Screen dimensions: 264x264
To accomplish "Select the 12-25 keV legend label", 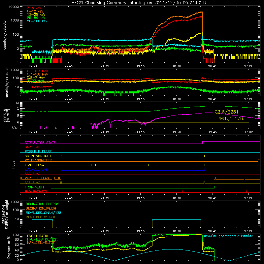I will pyautogui.click(x=36, y=15).
